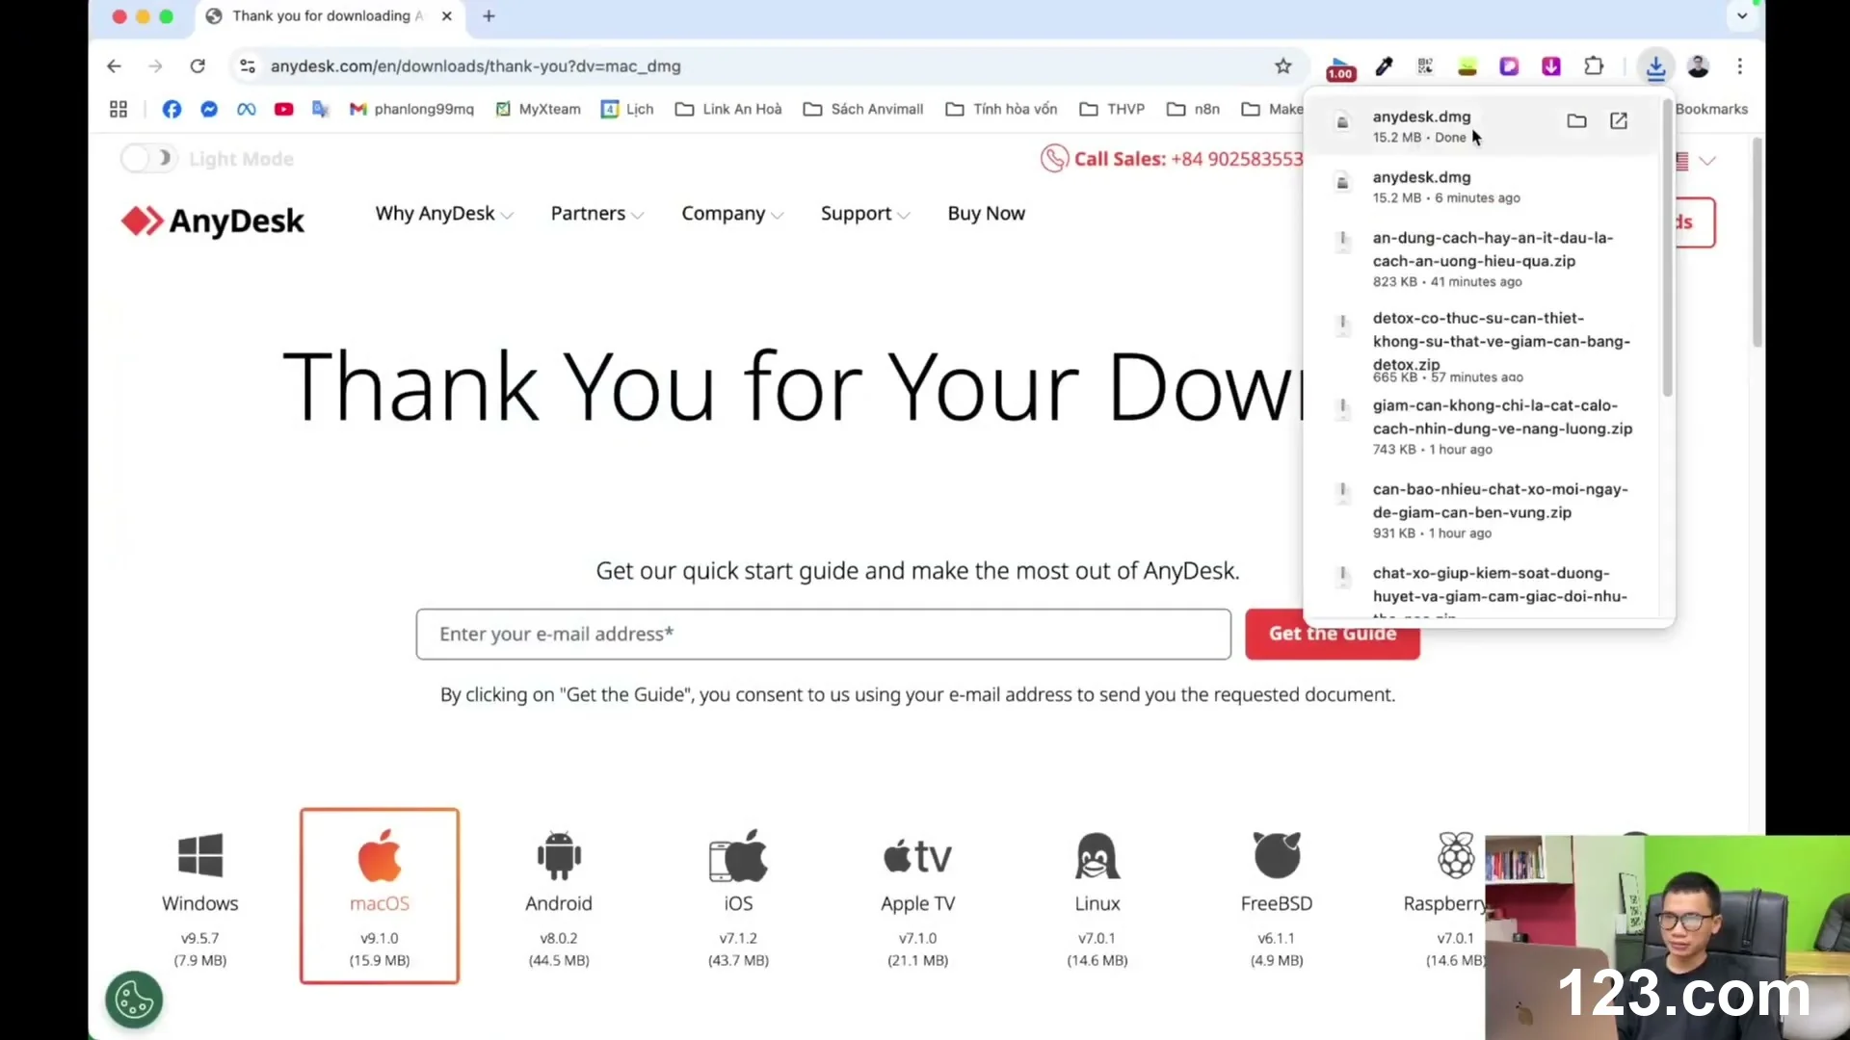Screen dimensions: 1850x1040
Task: Open anydesk.dmg with the open icon
Action: coord(1619,121)
